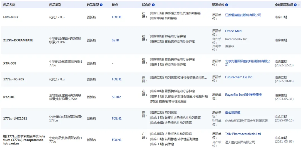Click SSTR2 target for RYZ101
The height and width of the screenshot is (150, 301).
pyautogui.click(x=116, y=97)
